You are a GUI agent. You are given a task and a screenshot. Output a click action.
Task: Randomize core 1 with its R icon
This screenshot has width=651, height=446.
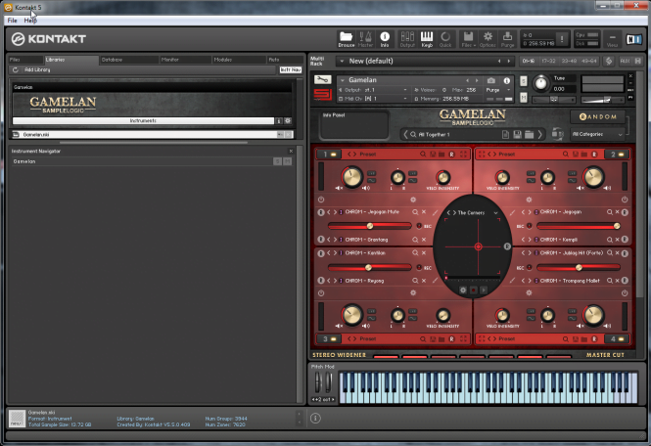click(x=451, y=155)
